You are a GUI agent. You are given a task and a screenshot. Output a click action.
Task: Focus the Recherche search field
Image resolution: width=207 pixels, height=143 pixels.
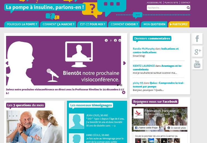[167, 8]
